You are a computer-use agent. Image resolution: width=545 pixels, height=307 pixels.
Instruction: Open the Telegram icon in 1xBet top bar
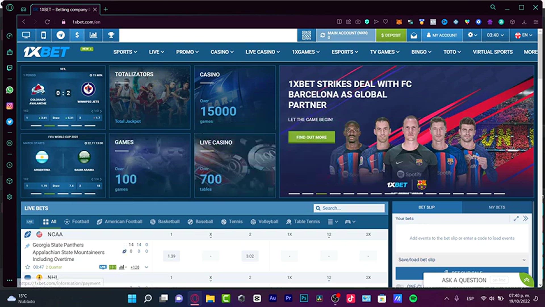point(60,35)
